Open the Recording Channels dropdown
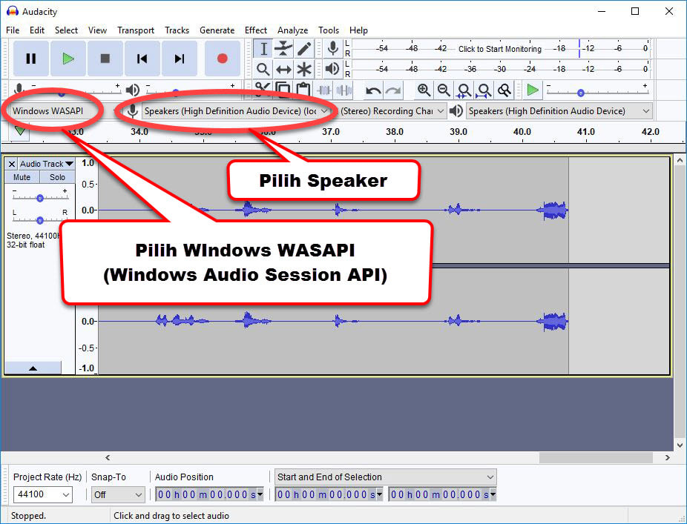The width and height of the screenshot is (687, 524). coord(392,111)
